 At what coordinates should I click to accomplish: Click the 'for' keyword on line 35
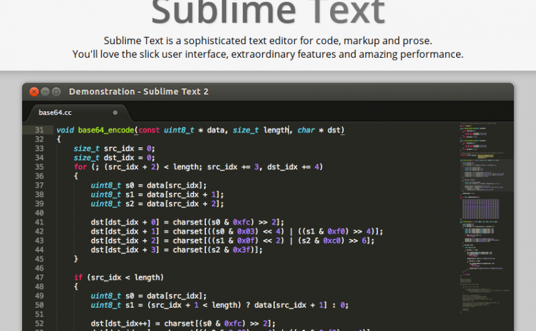point(81,167)
